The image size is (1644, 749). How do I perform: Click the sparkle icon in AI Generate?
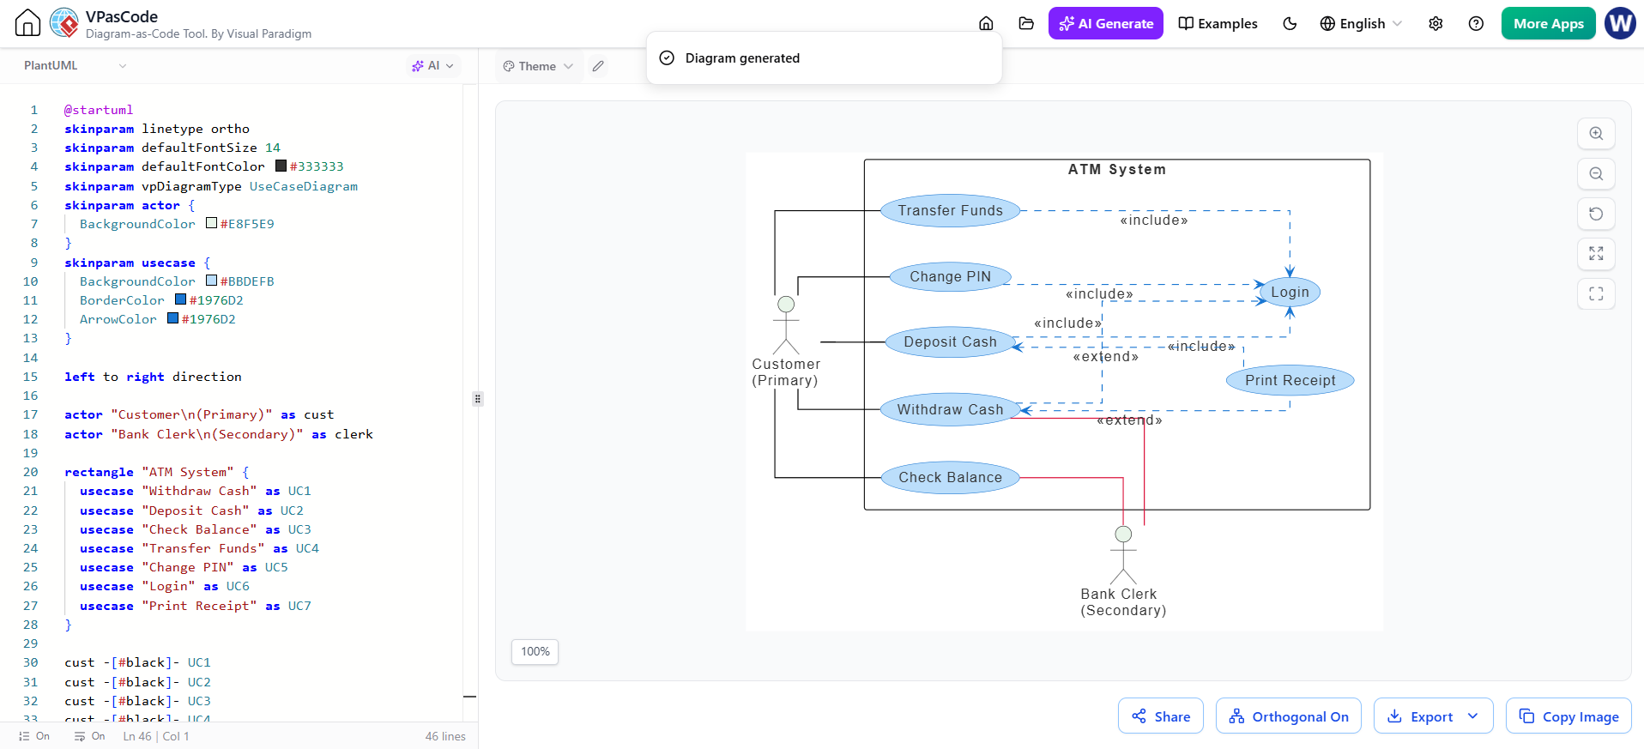pos(1067,23)
